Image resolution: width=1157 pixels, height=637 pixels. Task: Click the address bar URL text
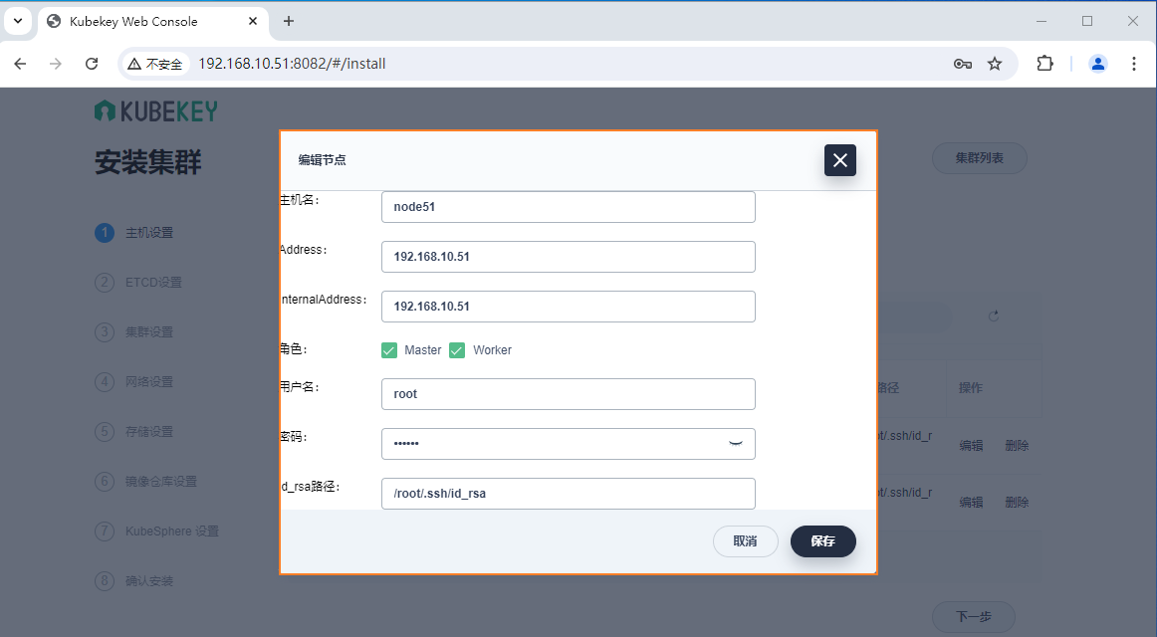pyautogui.click(x=292, y=64)
